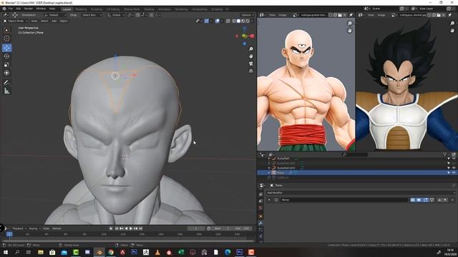Jump to the timeline start frame

click(117, 228)
